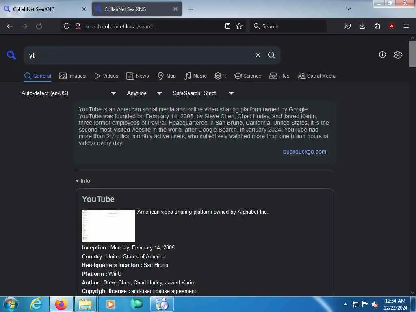416x312 pixels.
Task: Close the active CollabNet SearXNG tab
Action: tap(175, 9)
